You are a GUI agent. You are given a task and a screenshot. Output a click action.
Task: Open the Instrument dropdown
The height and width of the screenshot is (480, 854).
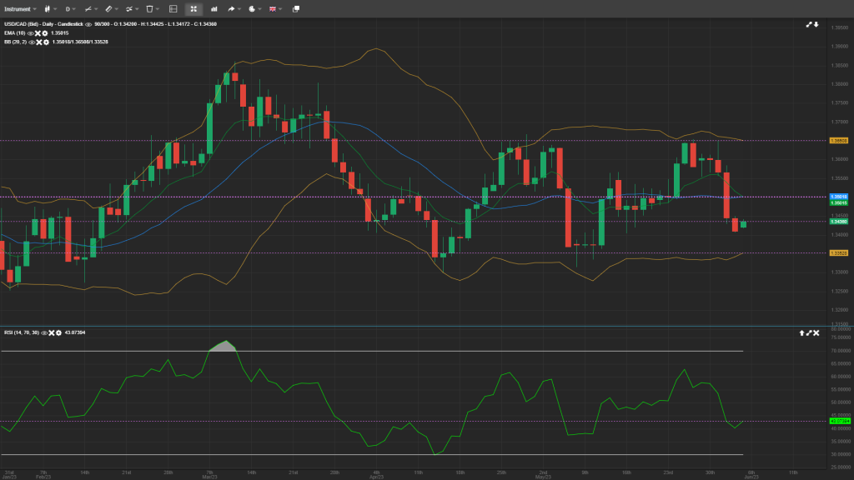[x=20, y=8]
